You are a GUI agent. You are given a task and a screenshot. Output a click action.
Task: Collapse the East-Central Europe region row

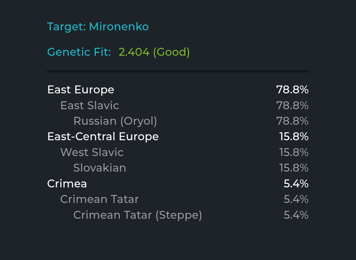point(178,137)
